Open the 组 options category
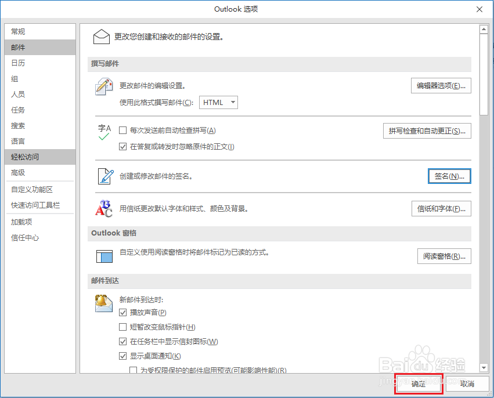Image resolution: width=494 pixels, height=398 pixels. [x=40, y=79]
